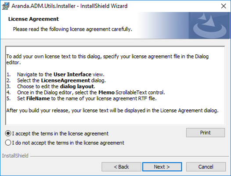Screen dimensions: 231x176
Task: Close the InstallShield Wizard window
Action: coord(224,6)
